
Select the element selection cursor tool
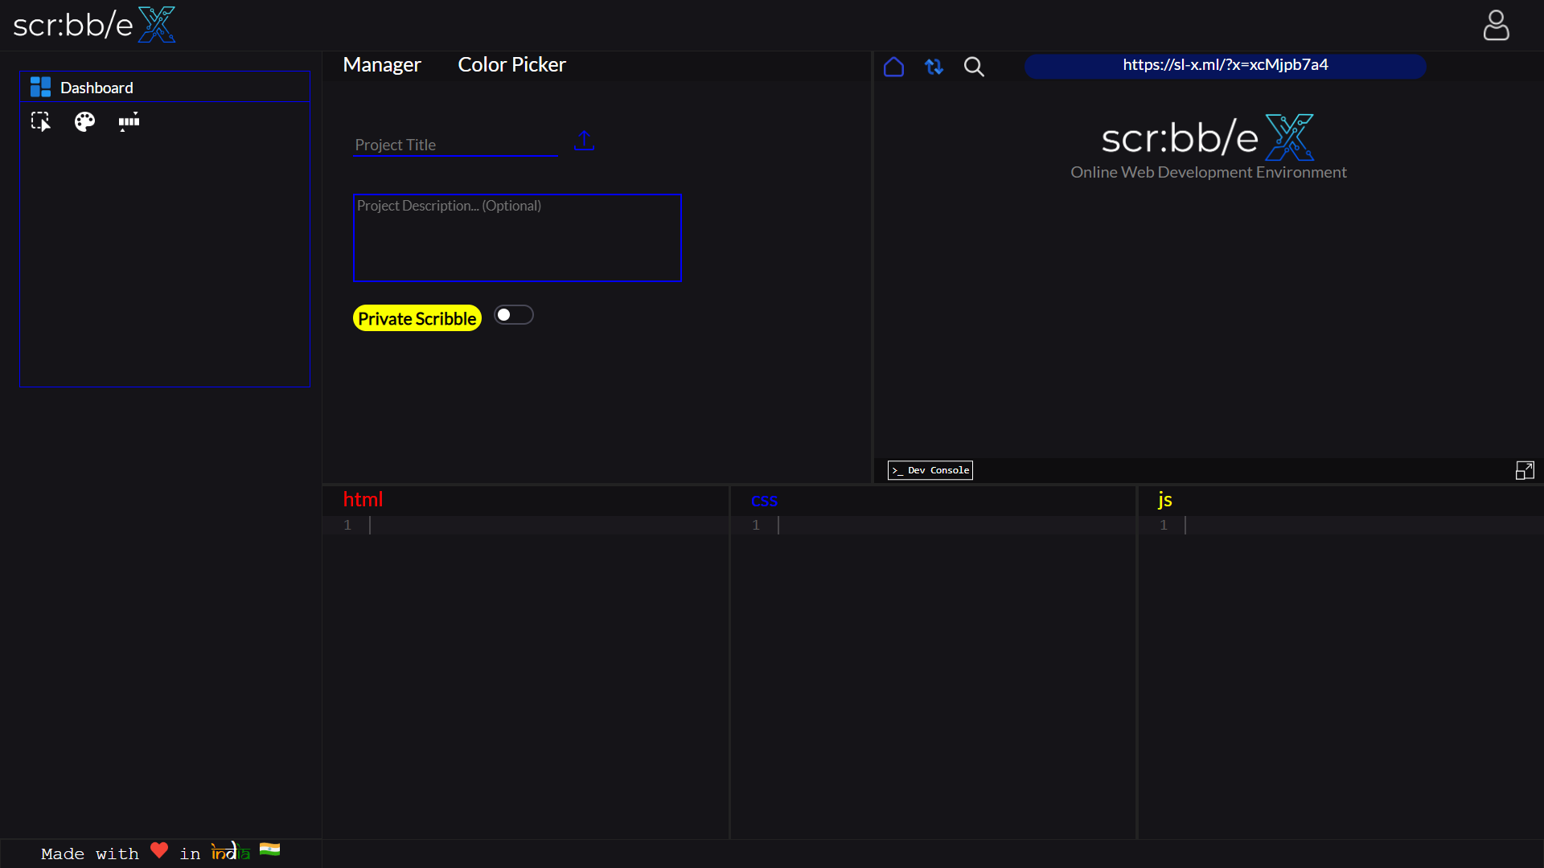point(40,121)
